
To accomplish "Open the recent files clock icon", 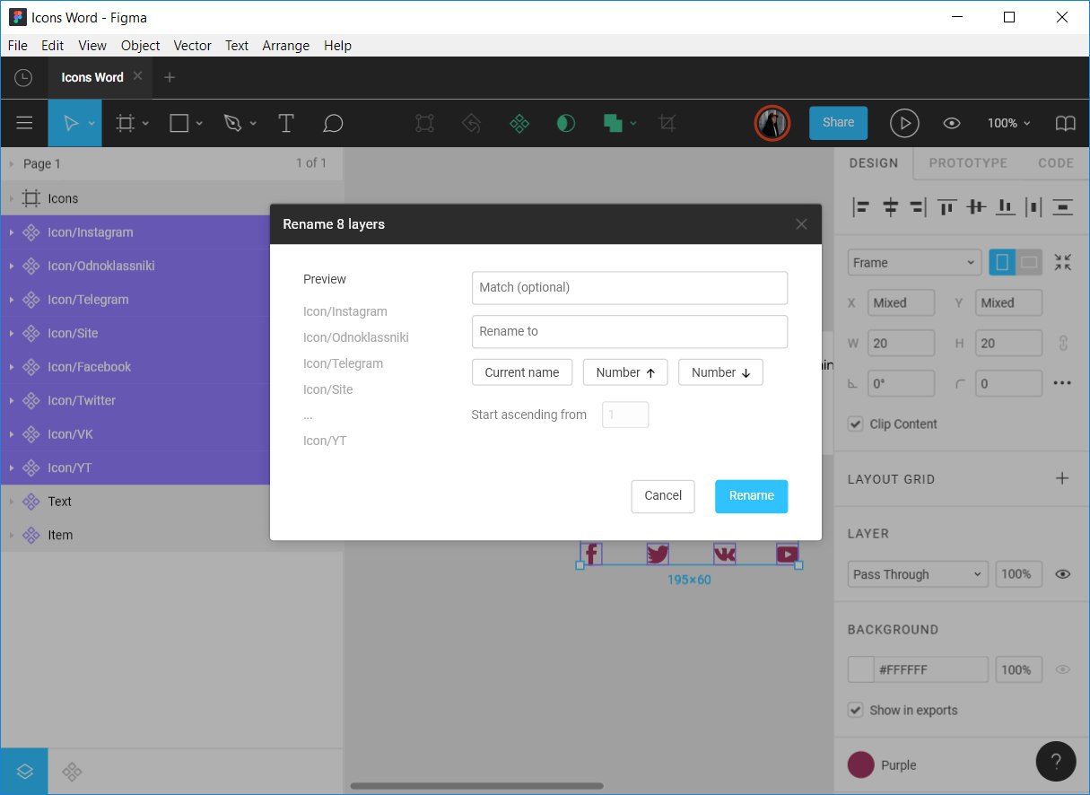I will coord(23,78).
